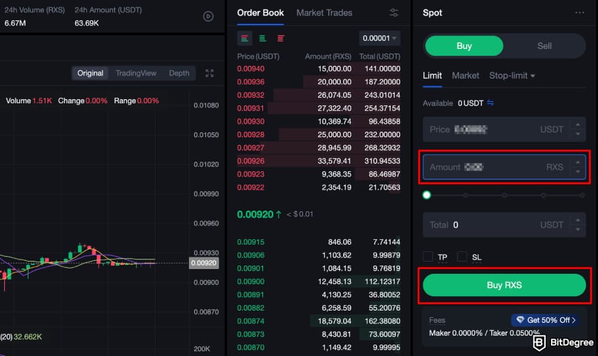Select the 0.00931 sell order price
The height and width of the screenshot is (356, 598).
251,108
